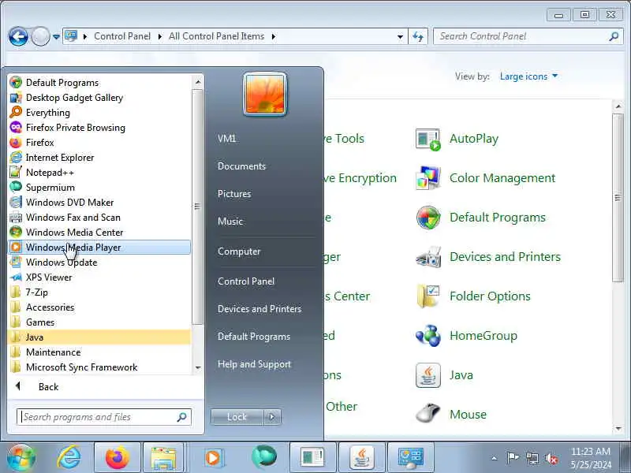This screenshot has width=631, height=473.
Task: Expand address bar history dropdown
Action: click(400, 36)
